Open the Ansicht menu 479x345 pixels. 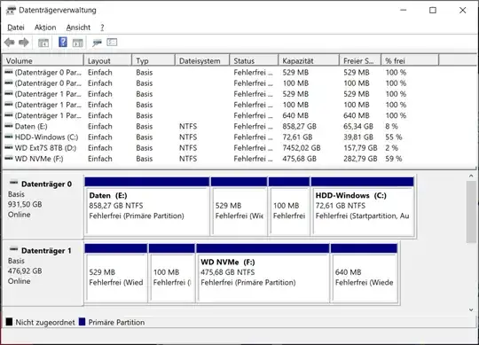(78, 27)
